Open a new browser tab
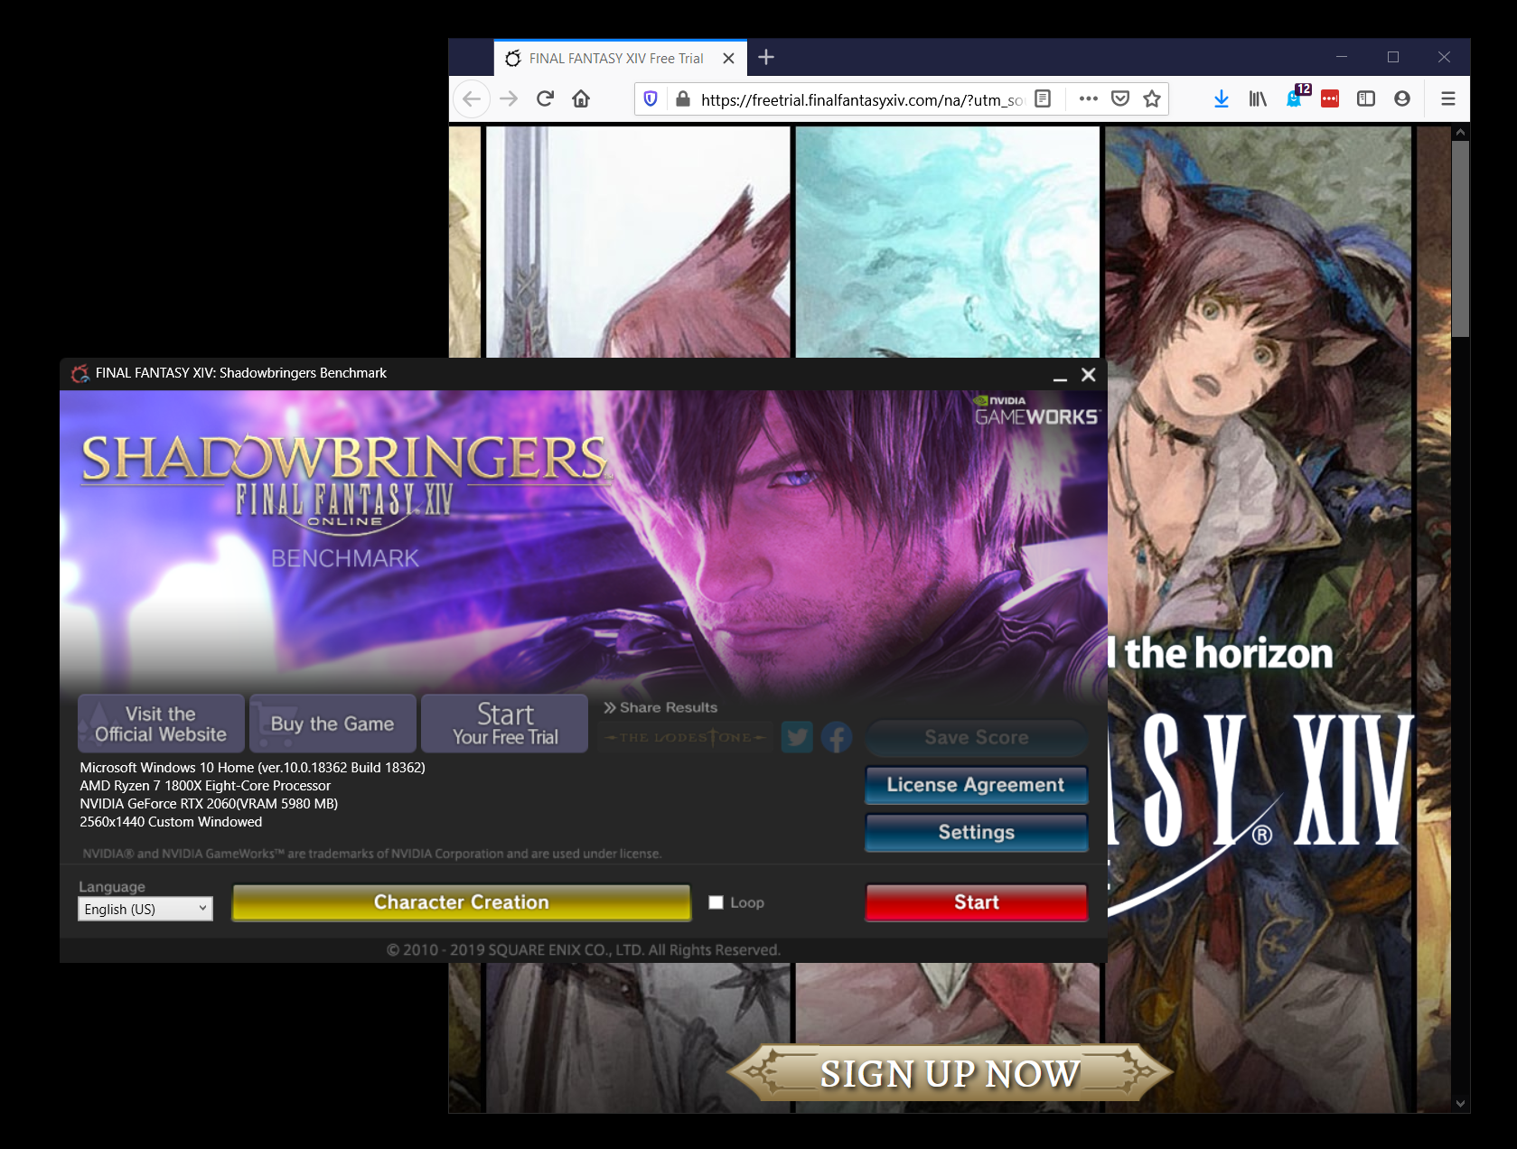Image resolution: width=1517 pixels, height=1149 pixels. click(x=766, y=58)
